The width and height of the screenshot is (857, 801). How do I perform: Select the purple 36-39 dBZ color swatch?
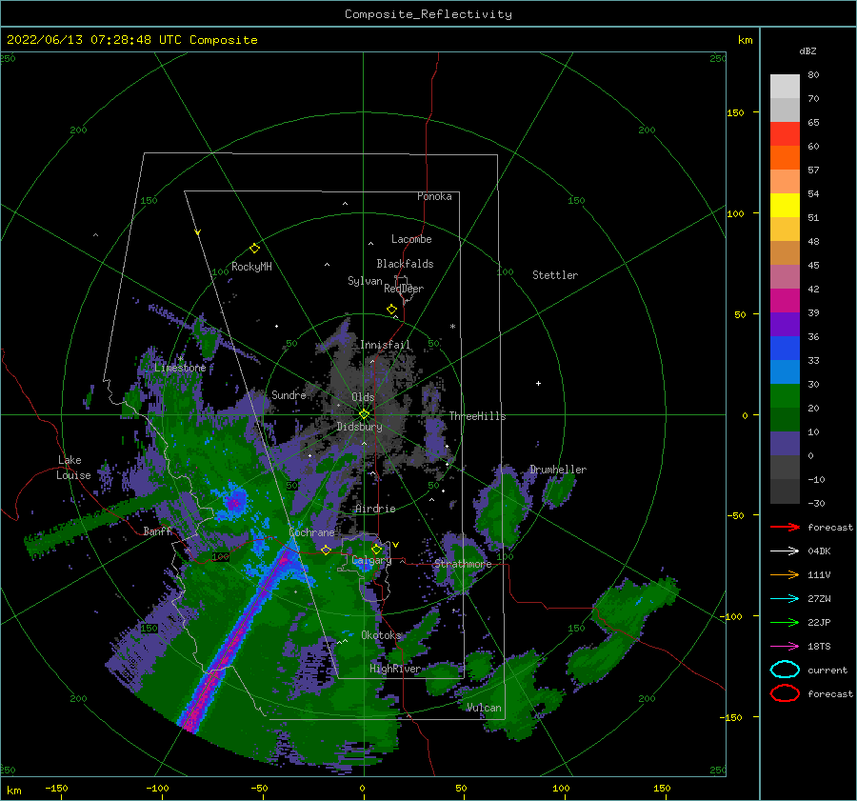click(x=785, y=324)
